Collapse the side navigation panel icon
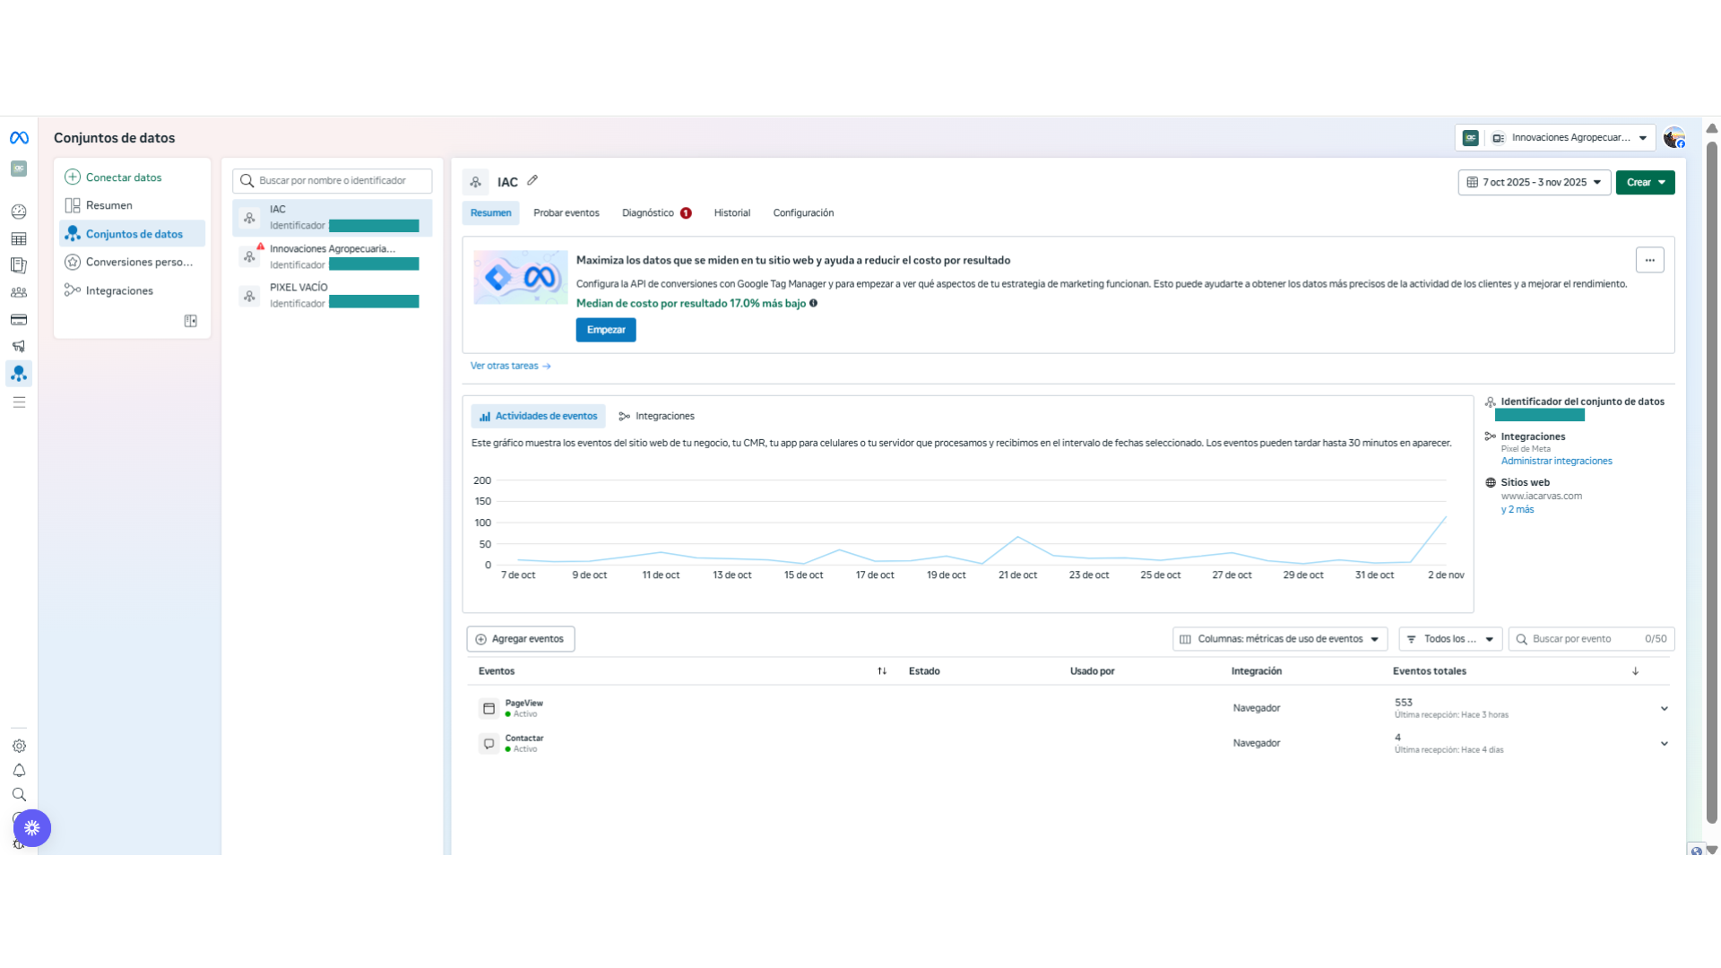 pos(191,321)
